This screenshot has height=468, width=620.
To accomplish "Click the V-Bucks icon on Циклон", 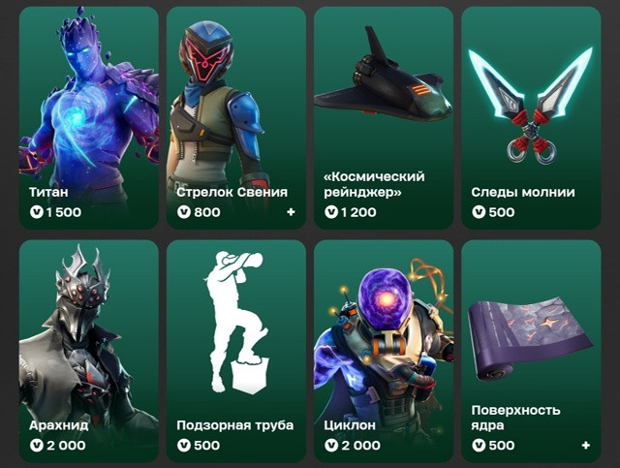I will [331, 446].
